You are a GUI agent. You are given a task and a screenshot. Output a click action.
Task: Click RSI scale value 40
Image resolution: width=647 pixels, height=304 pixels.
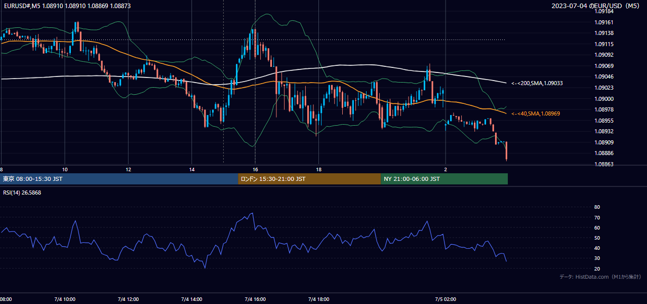[597, 248]
